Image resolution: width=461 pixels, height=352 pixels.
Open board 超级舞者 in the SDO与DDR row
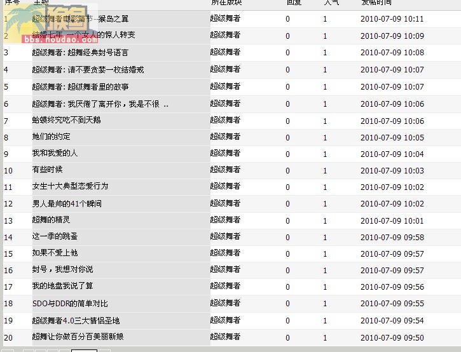(x=225, y=303)
